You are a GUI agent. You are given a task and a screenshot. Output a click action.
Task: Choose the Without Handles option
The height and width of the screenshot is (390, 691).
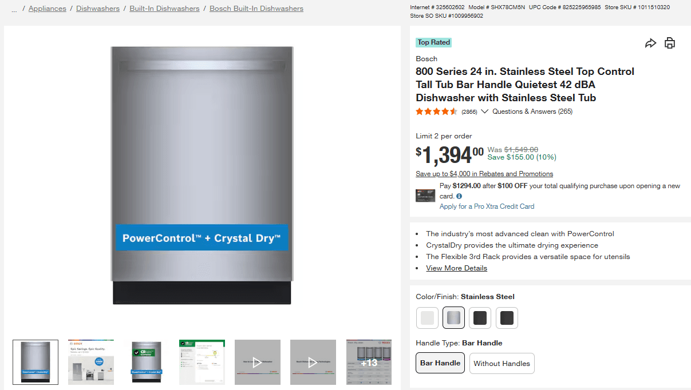(502, 363)
